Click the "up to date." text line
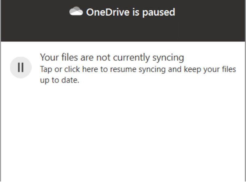The height and width of the screenshot is (184, 246). point(60,80)
